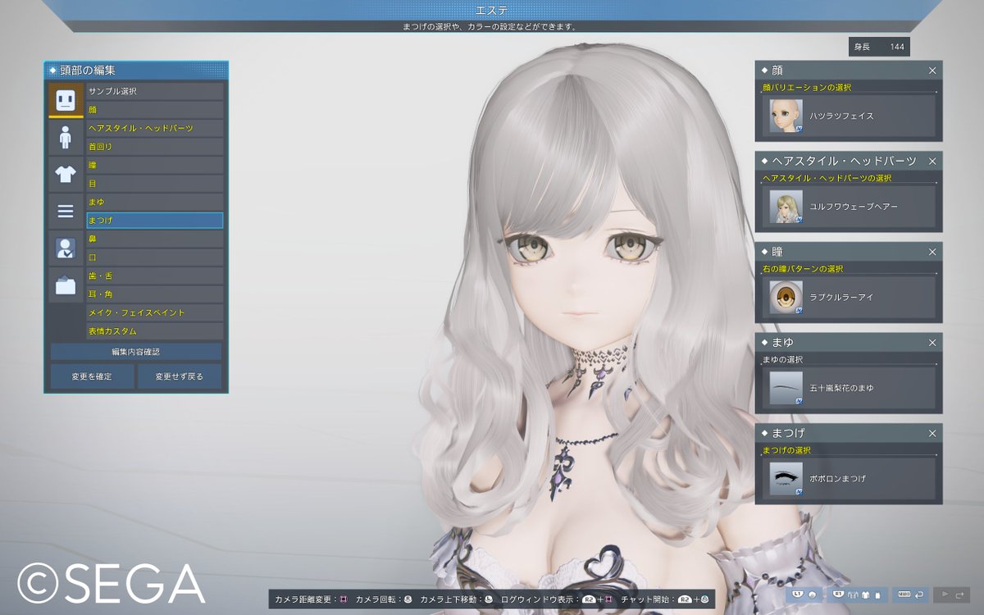Select まゆ menu entry on the left

[x=155, y=202]
